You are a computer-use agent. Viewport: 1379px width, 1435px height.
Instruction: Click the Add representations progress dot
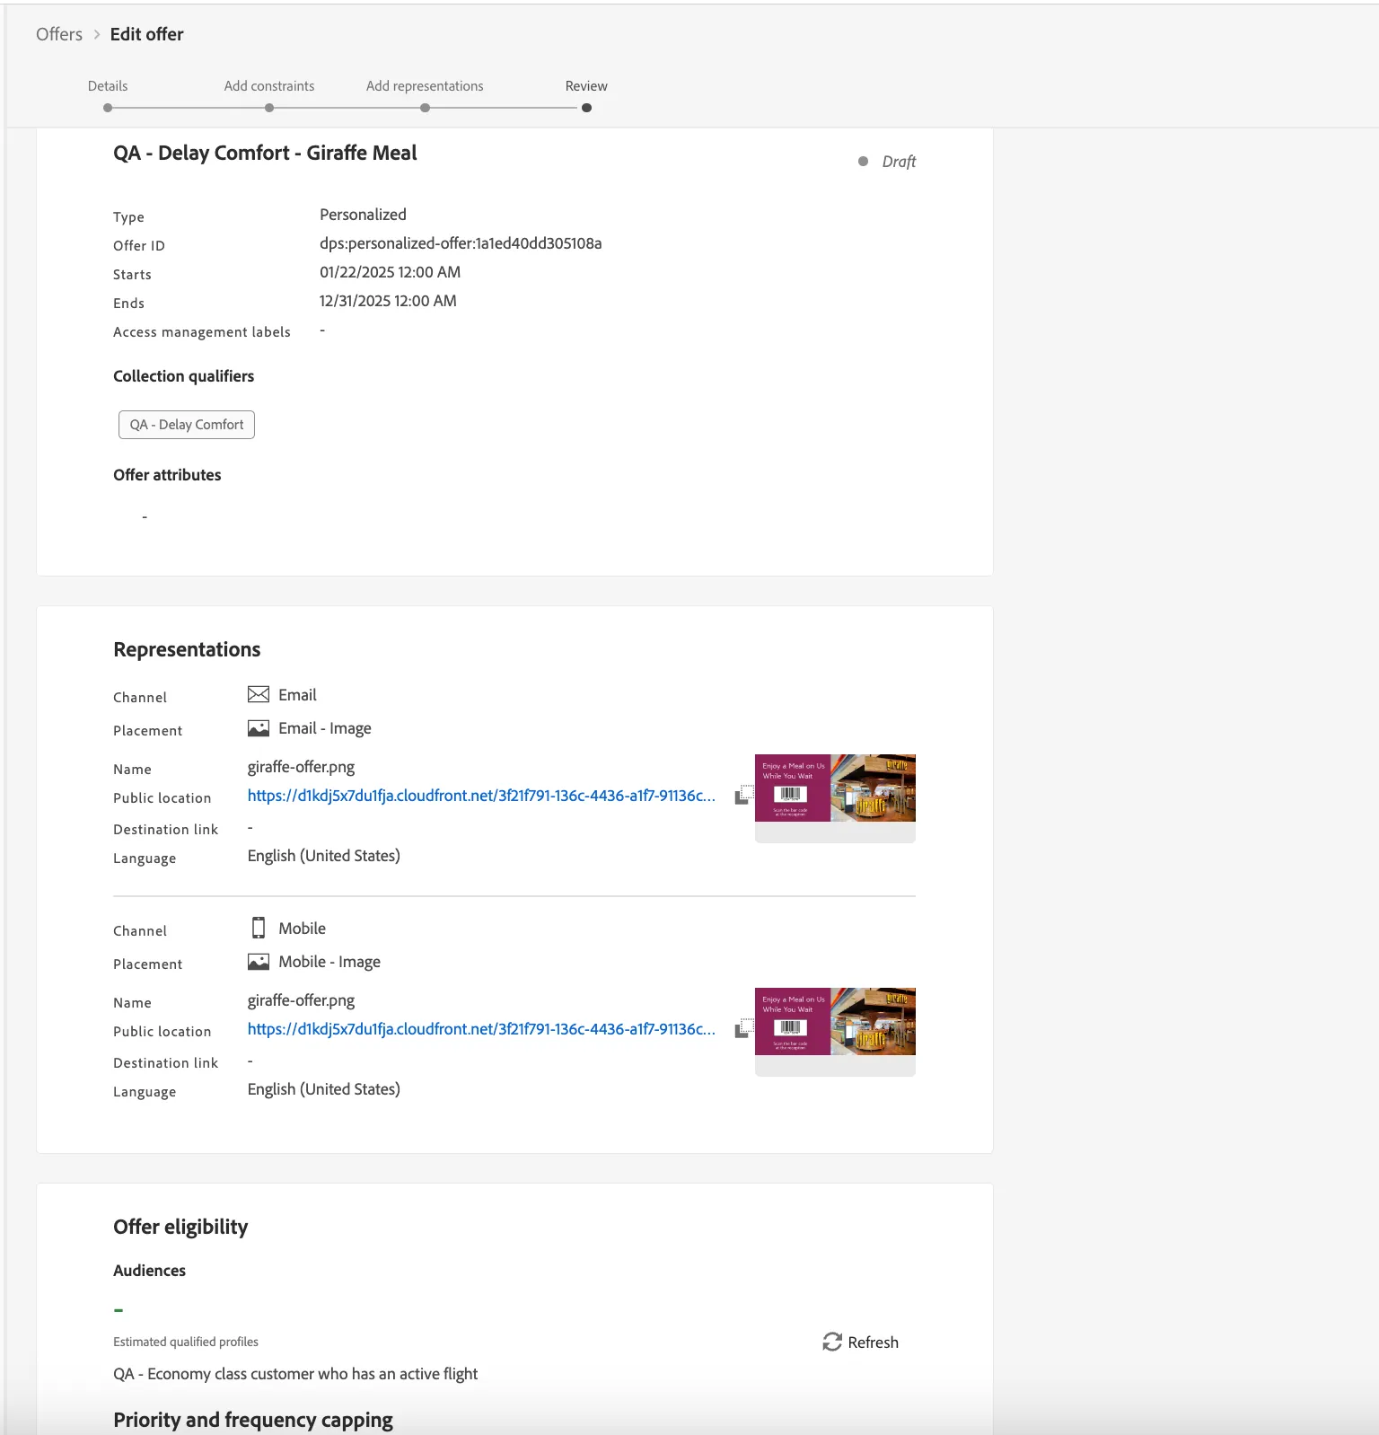tap(425, 108)
